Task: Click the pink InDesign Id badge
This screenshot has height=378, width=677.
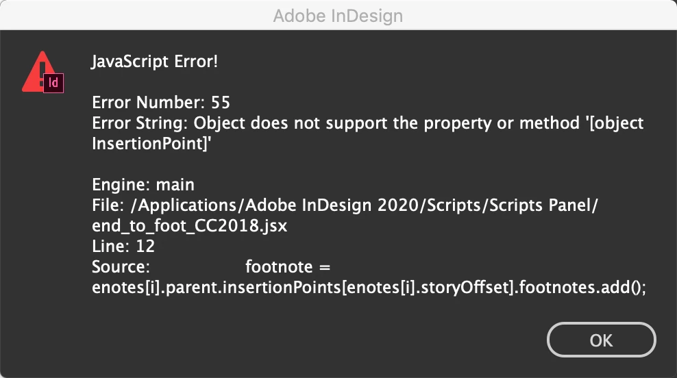Action: (x=53, y=84)
